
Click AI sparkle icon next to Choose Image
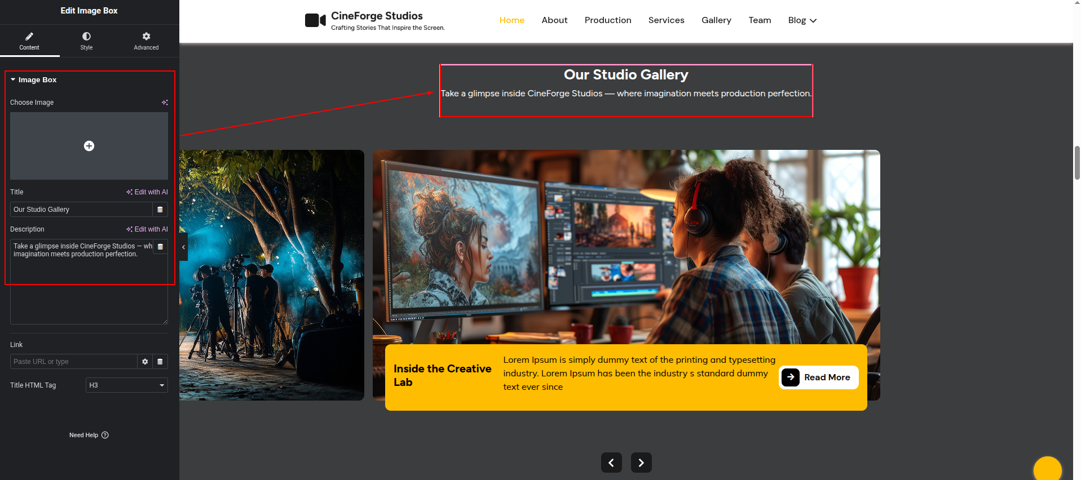coord(165,103)
